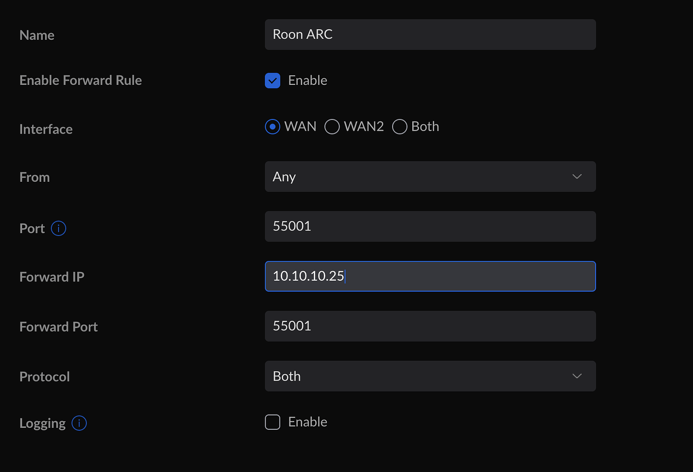Viewport: 693px width, 472px height.
Task: Open the Protocol dropdown showing Both
Action: pyautogui.click(x=430, y=376)
